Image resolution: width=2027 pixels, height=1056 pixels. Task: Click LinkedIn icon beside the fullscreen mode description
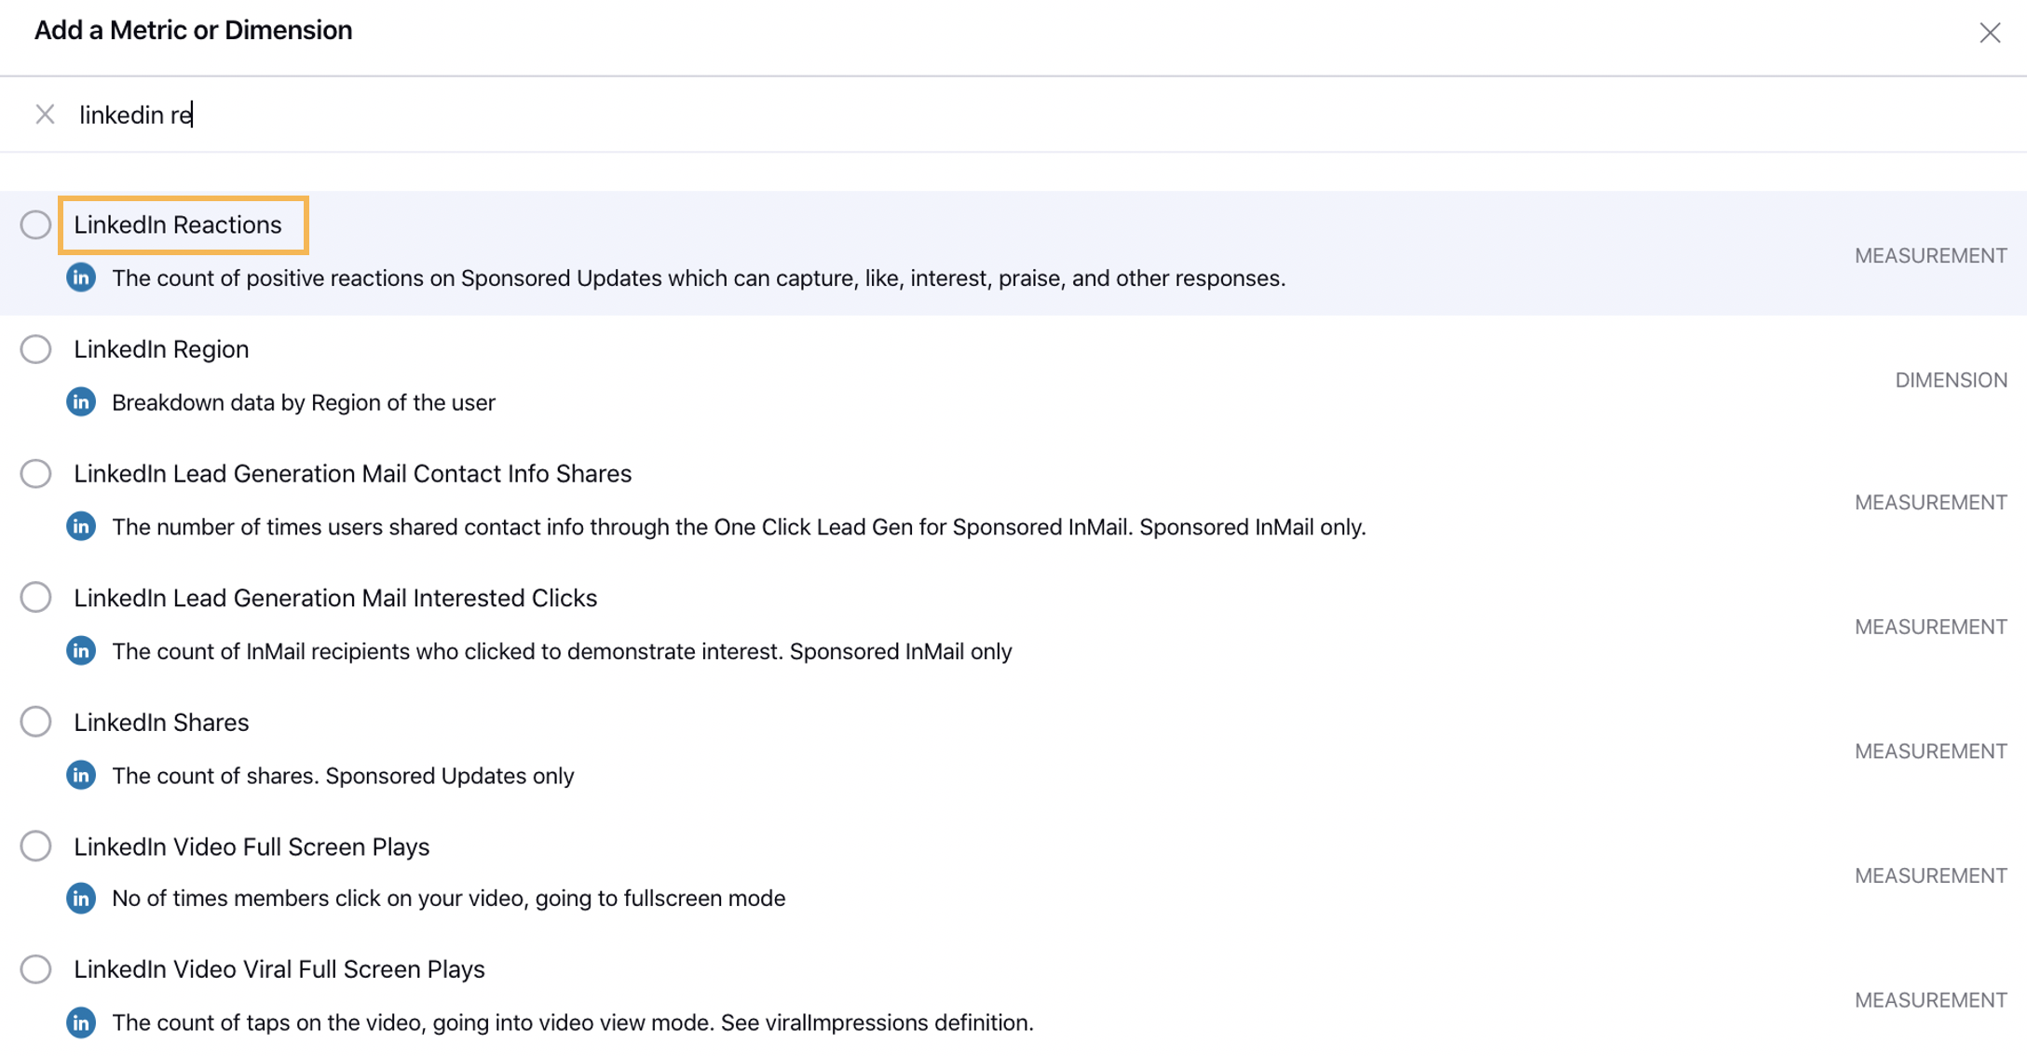coord(81,899)
